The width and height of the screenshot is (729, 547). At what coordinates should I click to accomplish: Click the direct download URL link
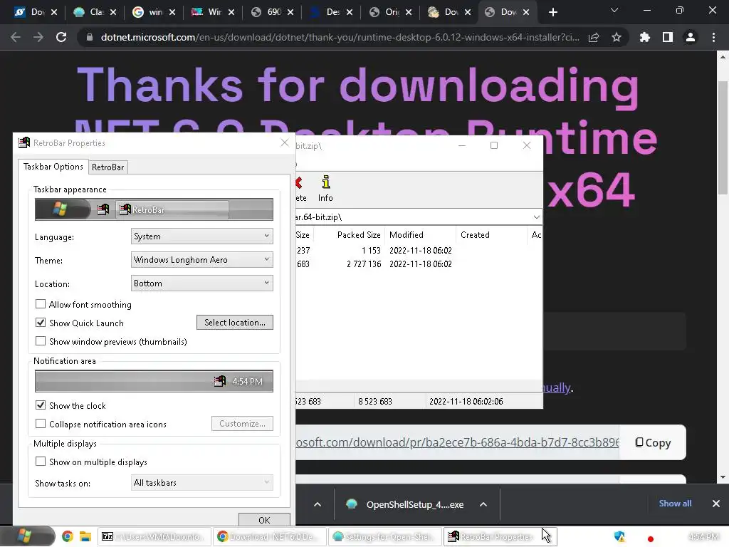click(457, 442)
